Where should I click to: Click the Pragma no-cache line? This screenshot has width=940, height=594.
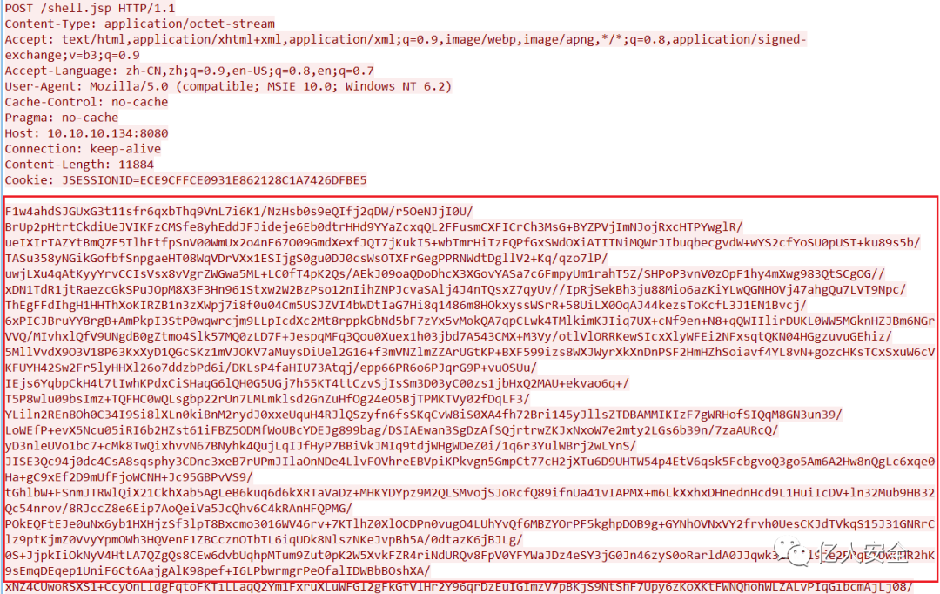(62, 117)
